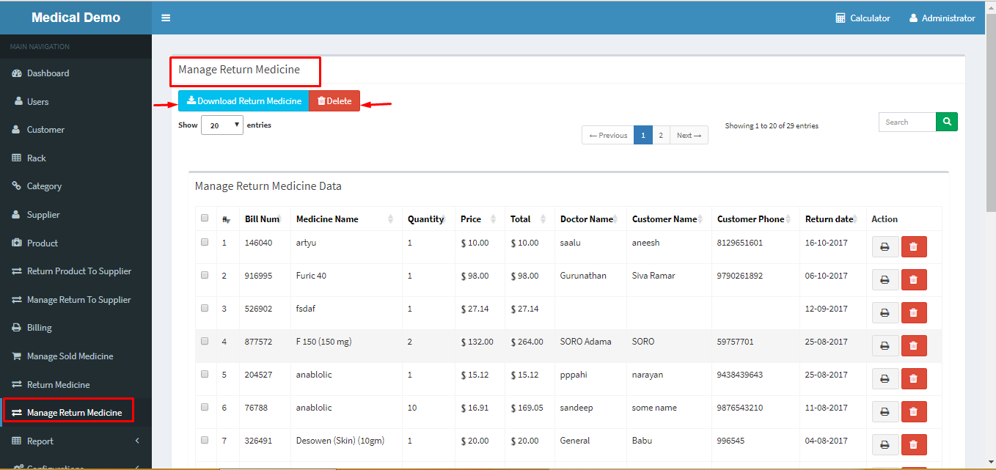
Task: Check the box for row 7 Desowen
Action: 205,440
